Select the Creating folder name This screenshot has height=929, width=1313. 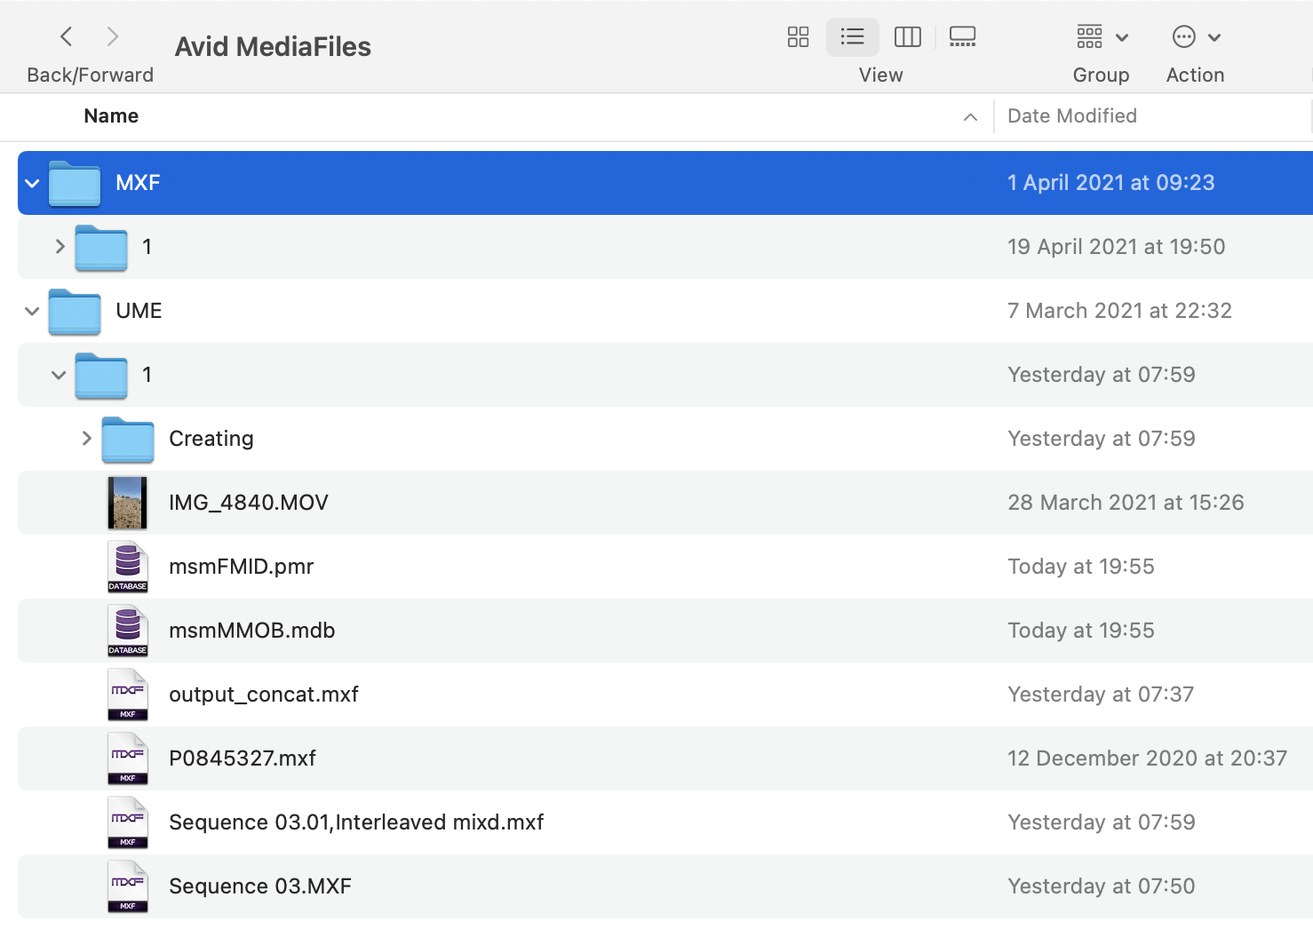tap(211, 439)
